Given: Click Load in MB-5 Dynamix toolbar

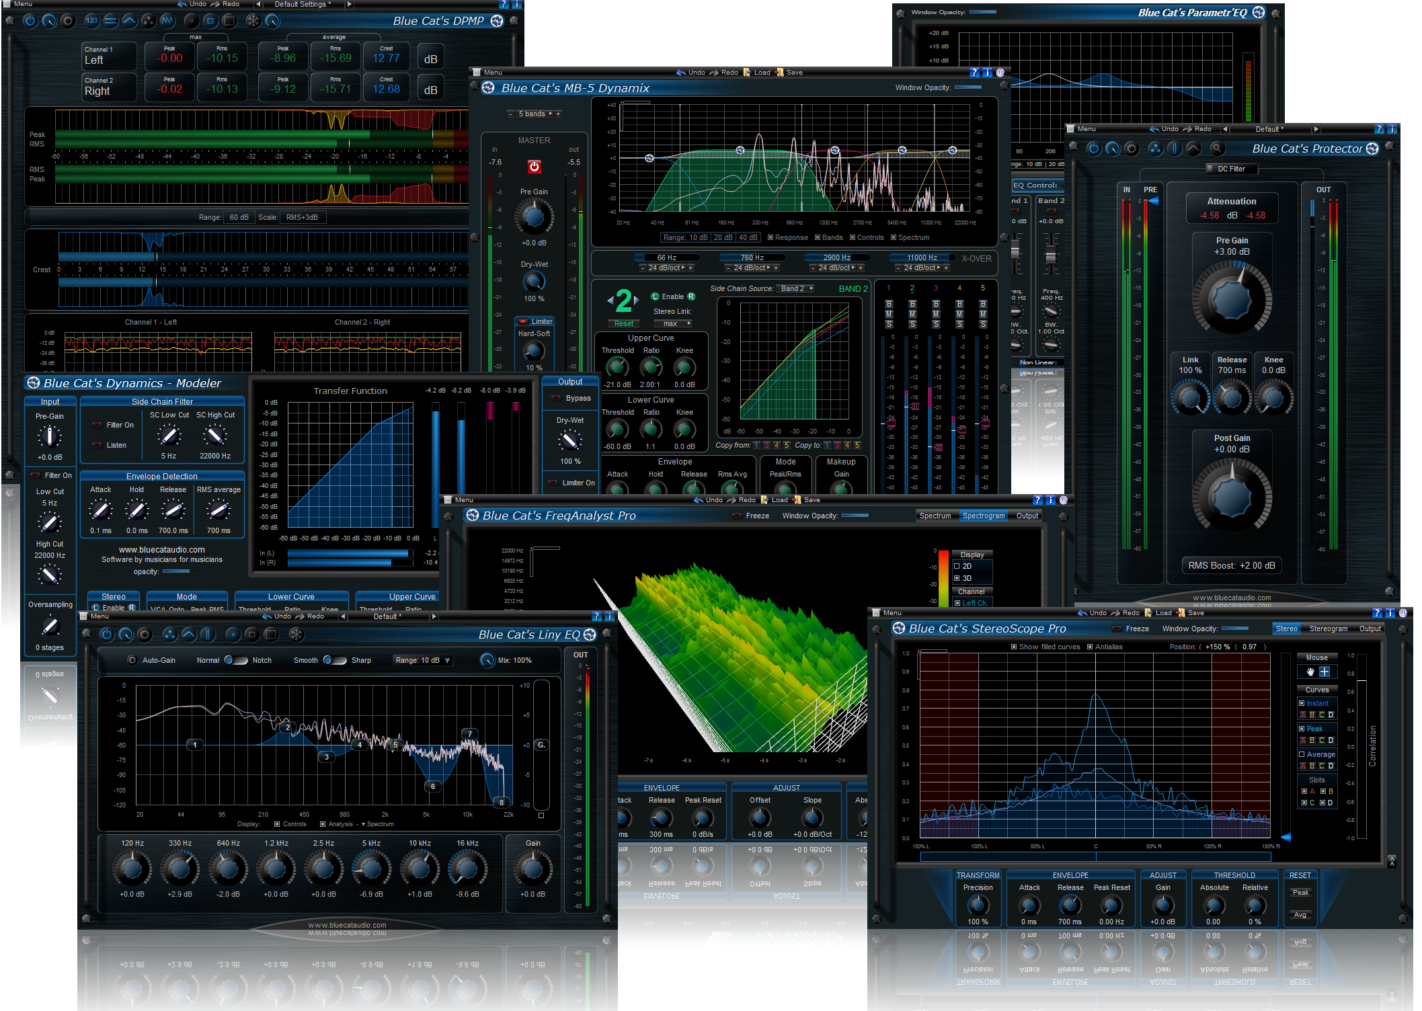Looking at the screenshot, I should [757, 72].
